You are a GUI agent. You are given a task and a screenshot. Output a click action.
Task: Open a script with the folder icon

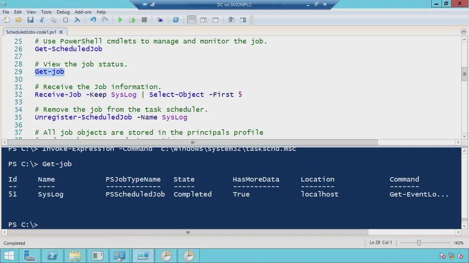tap(18, 20)
